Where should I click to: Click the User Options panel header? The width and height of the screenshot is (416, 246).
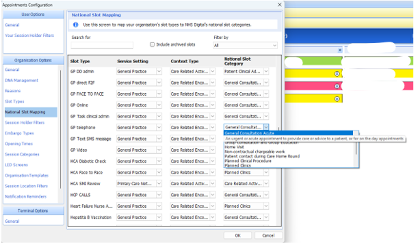[x=33, y=14]
